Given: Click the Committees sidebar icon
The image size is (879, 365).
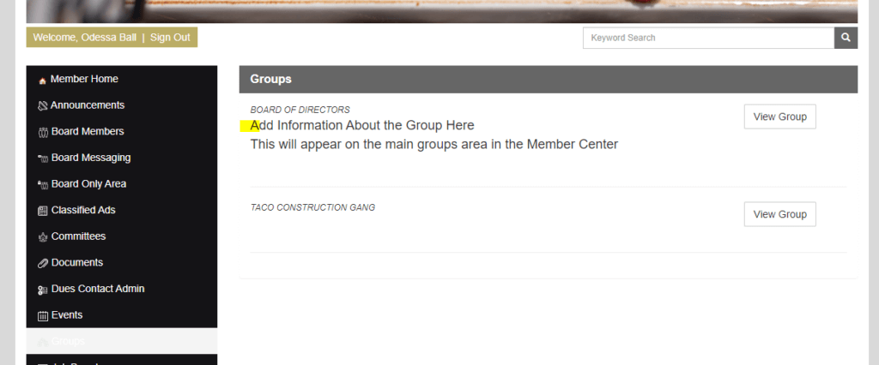Looking at the screenshot, I should tap(43, 237).
